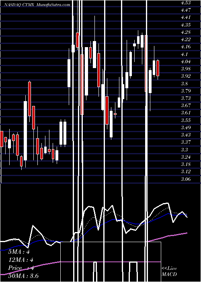
Task: Click the 5MA : 4 indicator readout
Action: (x=19, y=252)
